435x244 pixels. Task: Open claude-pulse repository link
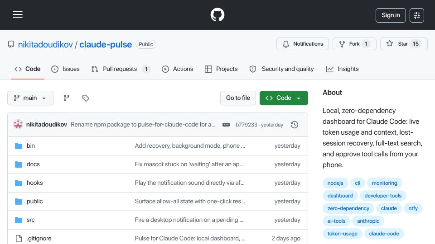point(106,44)
